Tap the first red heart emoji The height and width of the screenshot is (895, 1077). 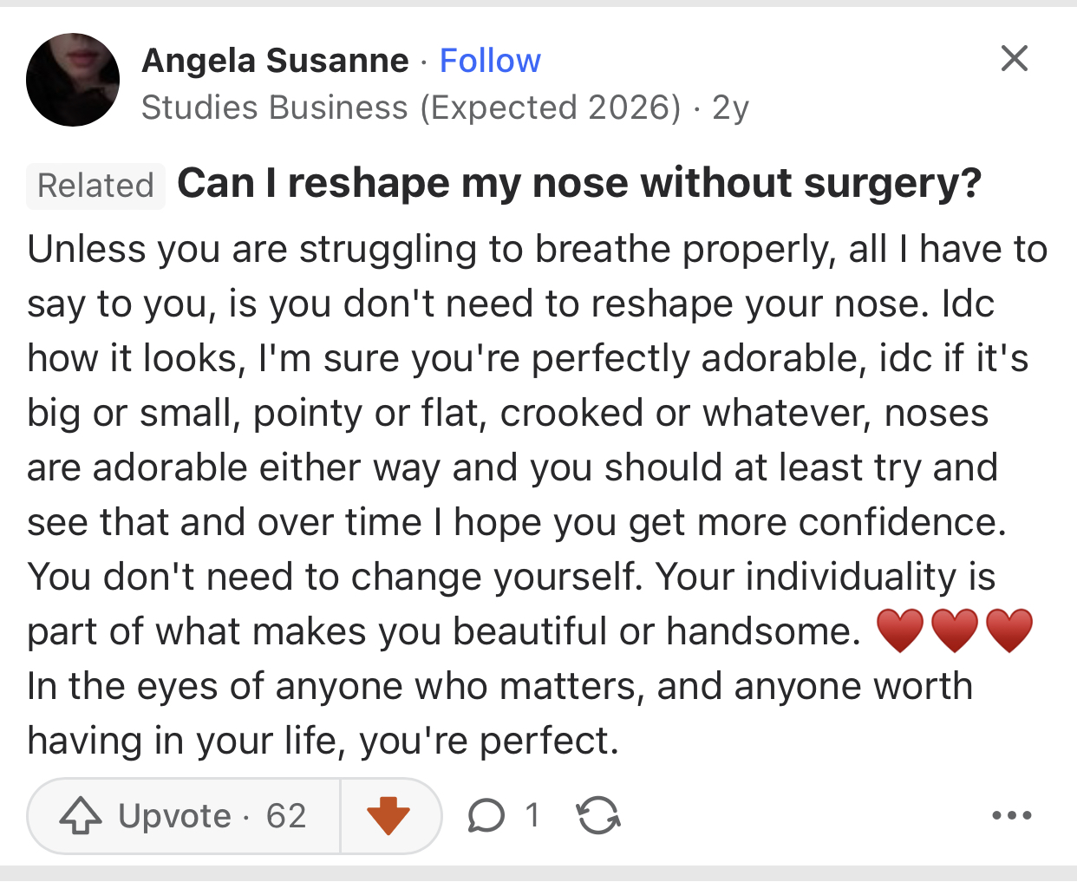tap(900, 630)
